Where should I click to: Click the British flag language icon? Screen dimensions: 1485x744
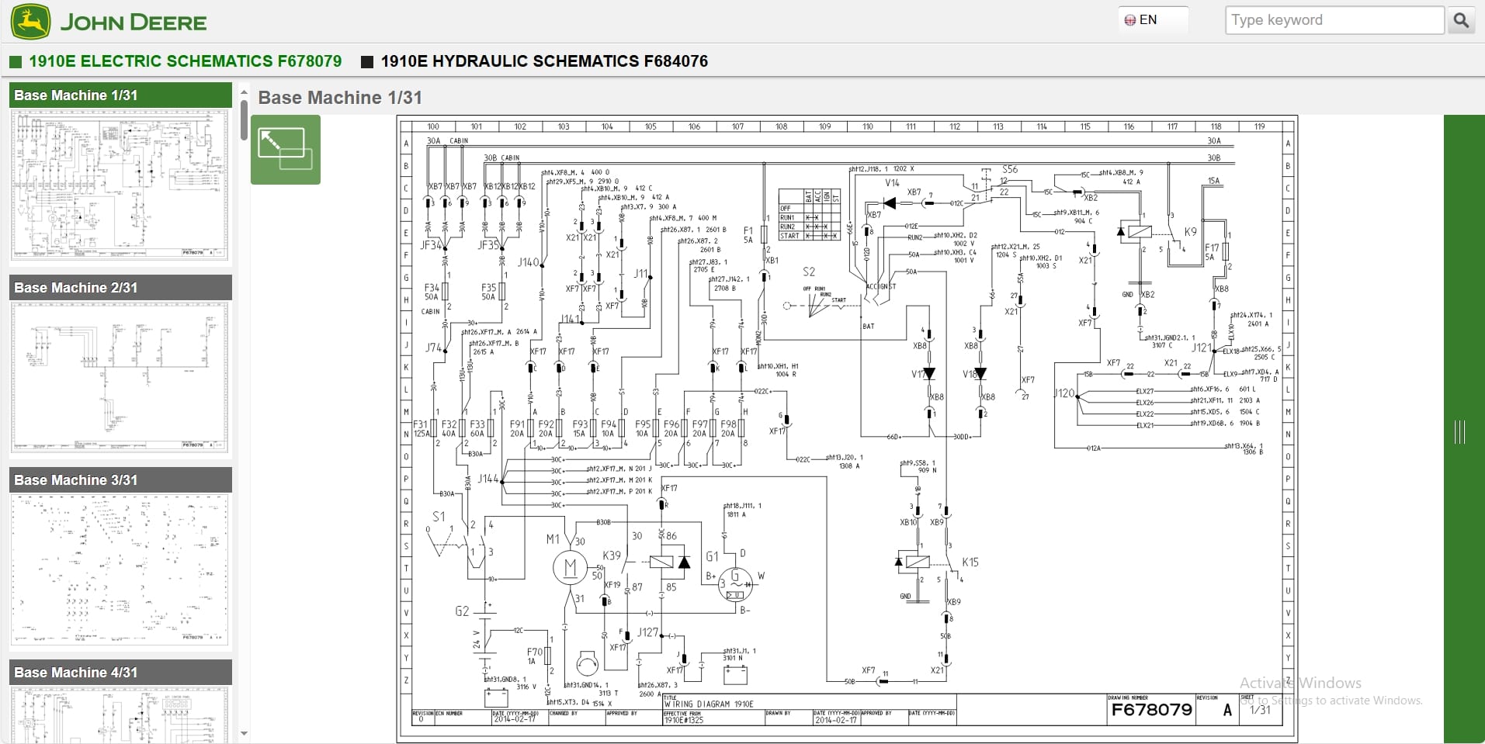click(1131, 19)
